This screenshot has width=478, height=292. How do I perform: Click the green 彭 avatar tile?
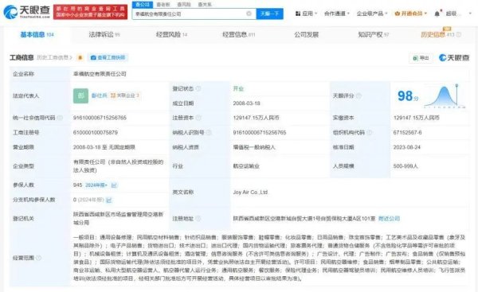[80, 95]
